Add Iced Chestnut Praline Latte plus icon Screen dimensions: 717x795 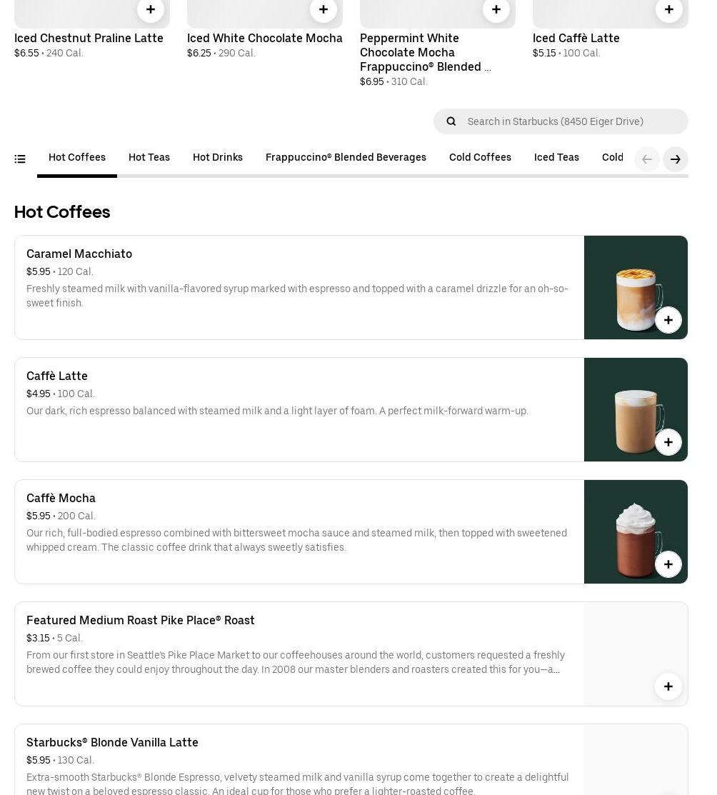[151, 9]
